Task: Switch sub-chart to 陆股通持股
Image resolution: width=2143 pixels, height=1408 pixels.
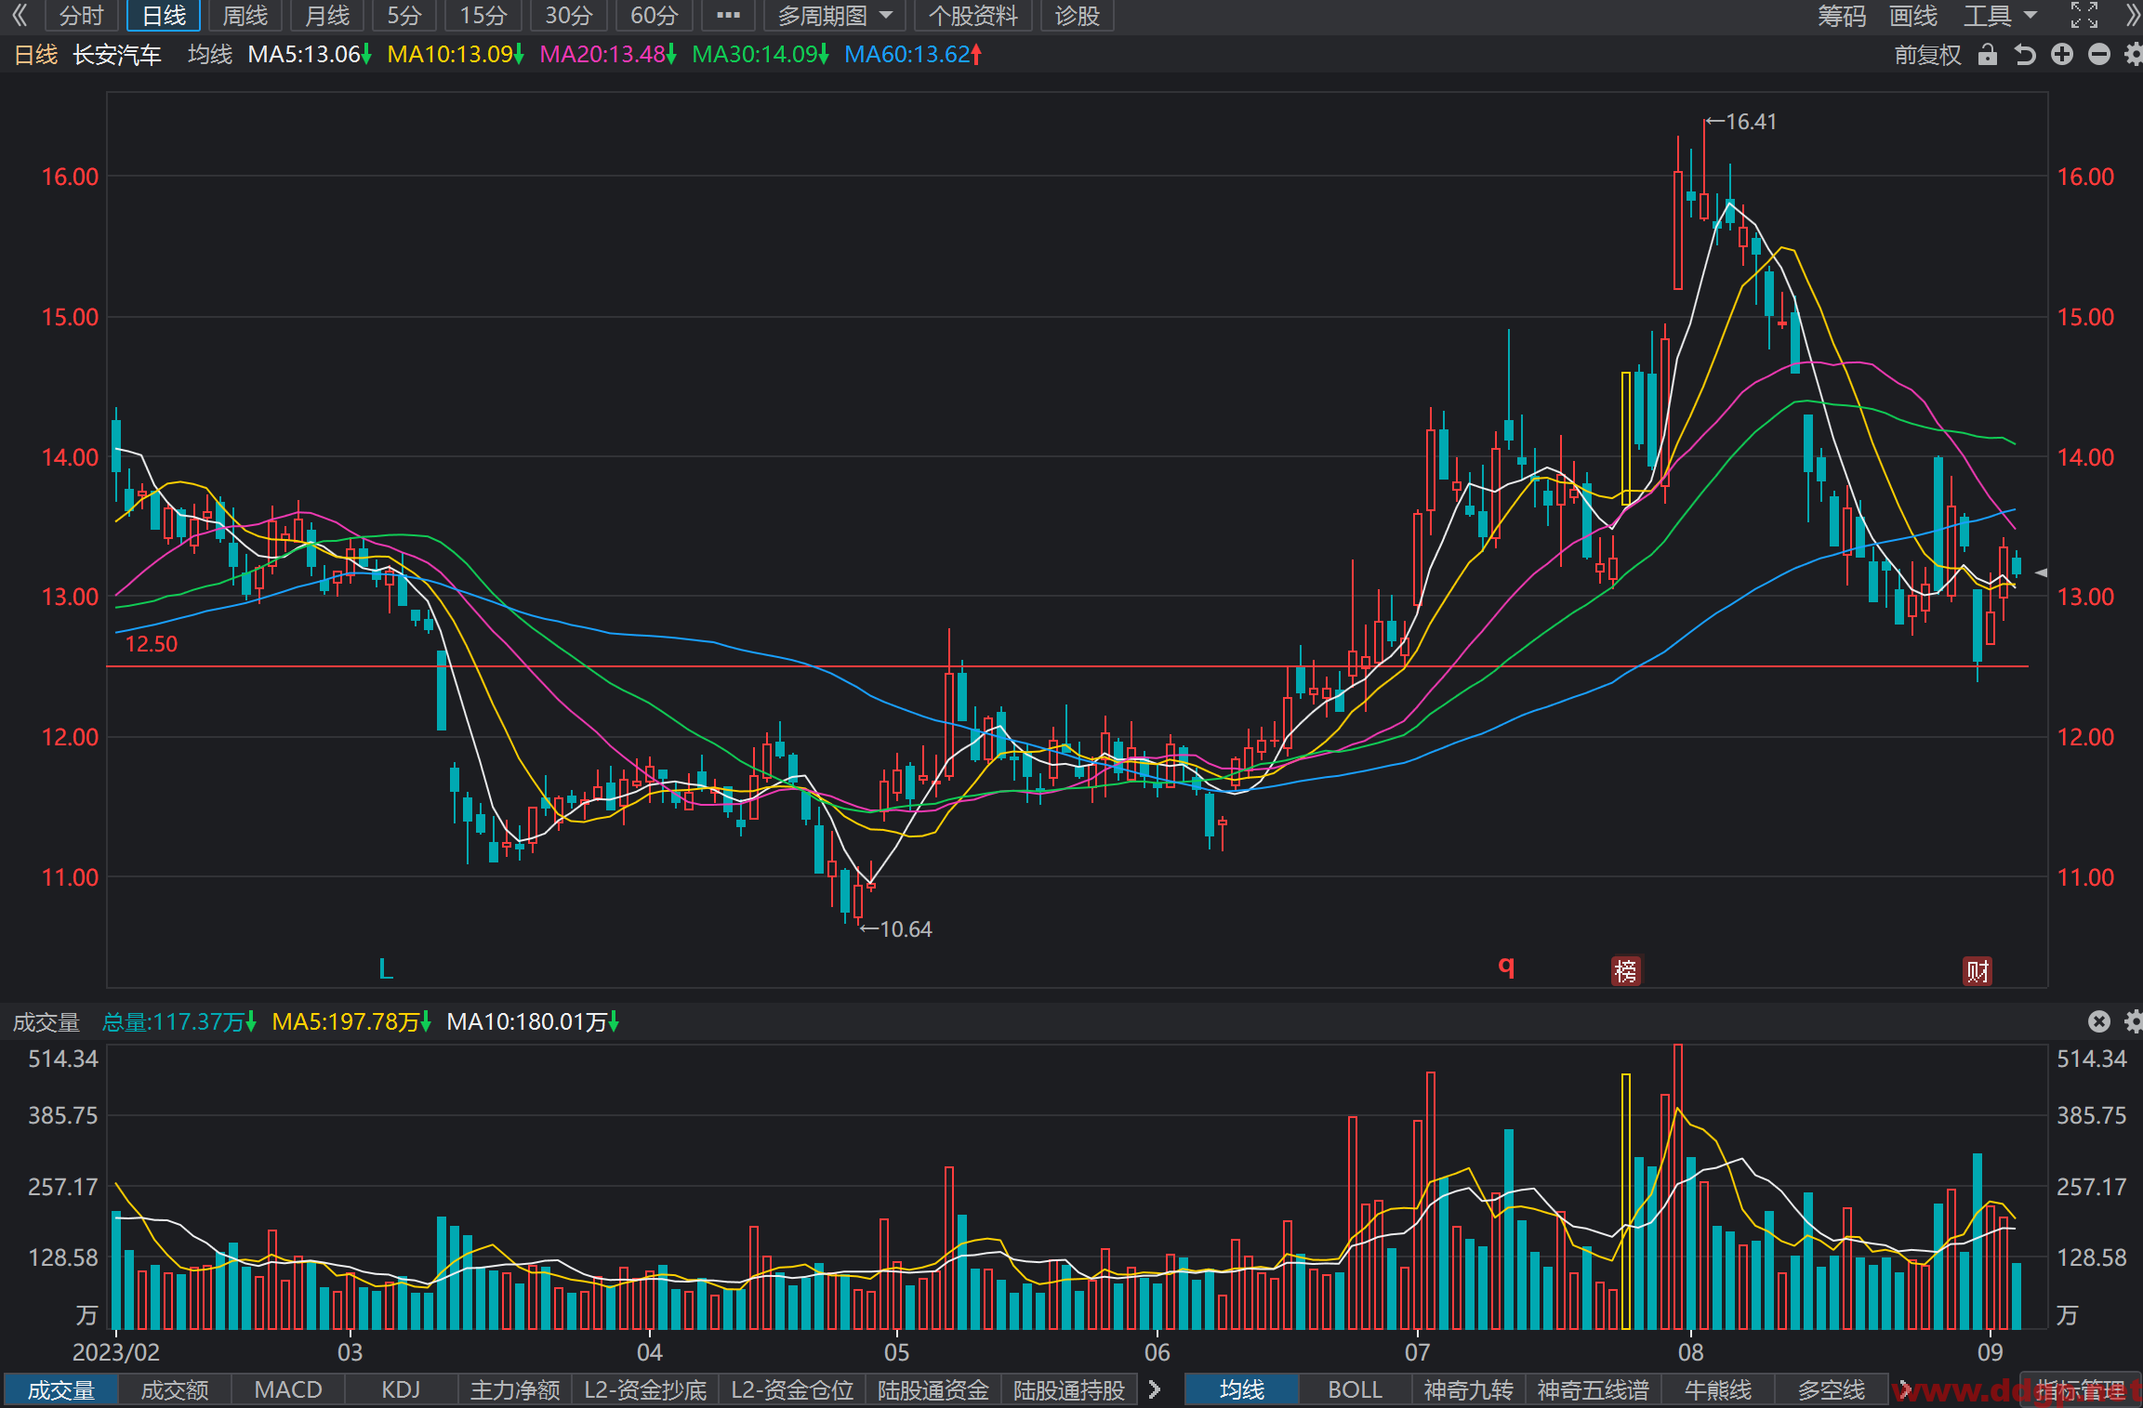Action: tap(1069, 1390)
